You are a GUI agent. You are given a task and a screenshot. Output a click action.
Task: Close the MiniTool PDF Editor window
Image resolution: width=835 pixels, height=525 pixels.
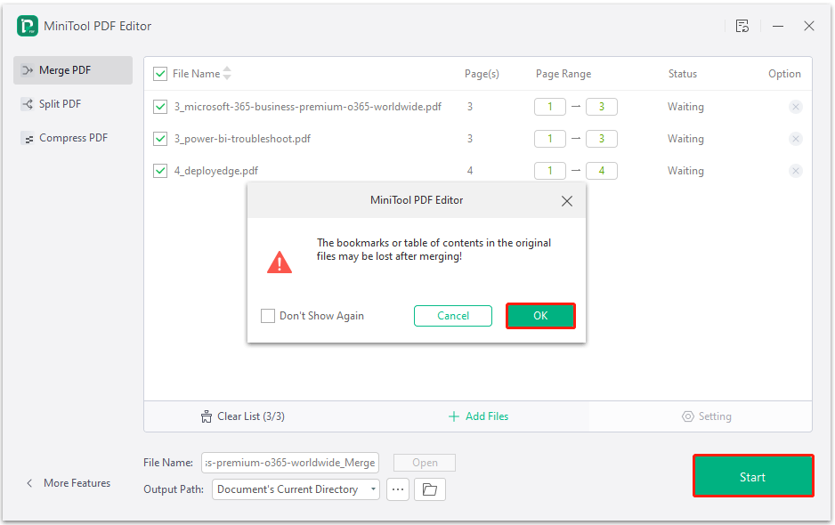809,26
